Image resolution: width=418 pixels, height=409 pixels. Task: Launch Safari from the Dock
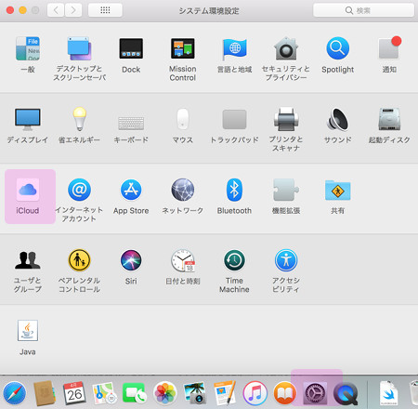coord(14,393)
